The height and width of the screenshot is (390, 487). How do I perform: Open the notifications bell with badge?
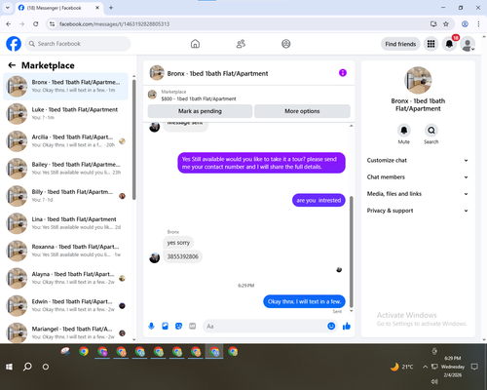(449, 44)
